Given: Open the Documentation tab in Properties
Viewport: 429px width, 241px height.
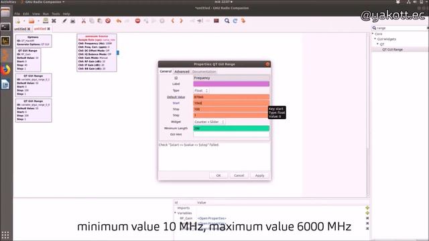Looking at the screenshot, I should 204,72.
